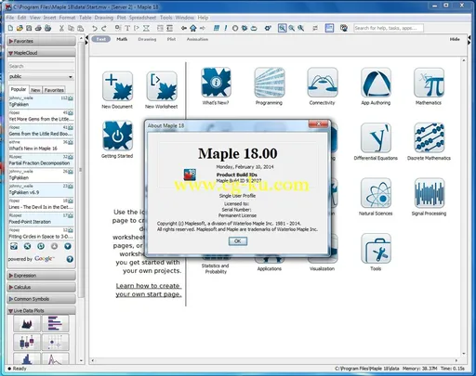Select Animation in the context bar

(197, 39)
